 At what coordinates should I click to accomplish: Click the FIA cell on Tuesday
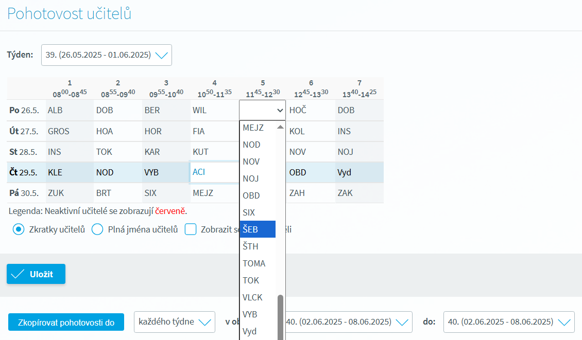coord(215,131)
